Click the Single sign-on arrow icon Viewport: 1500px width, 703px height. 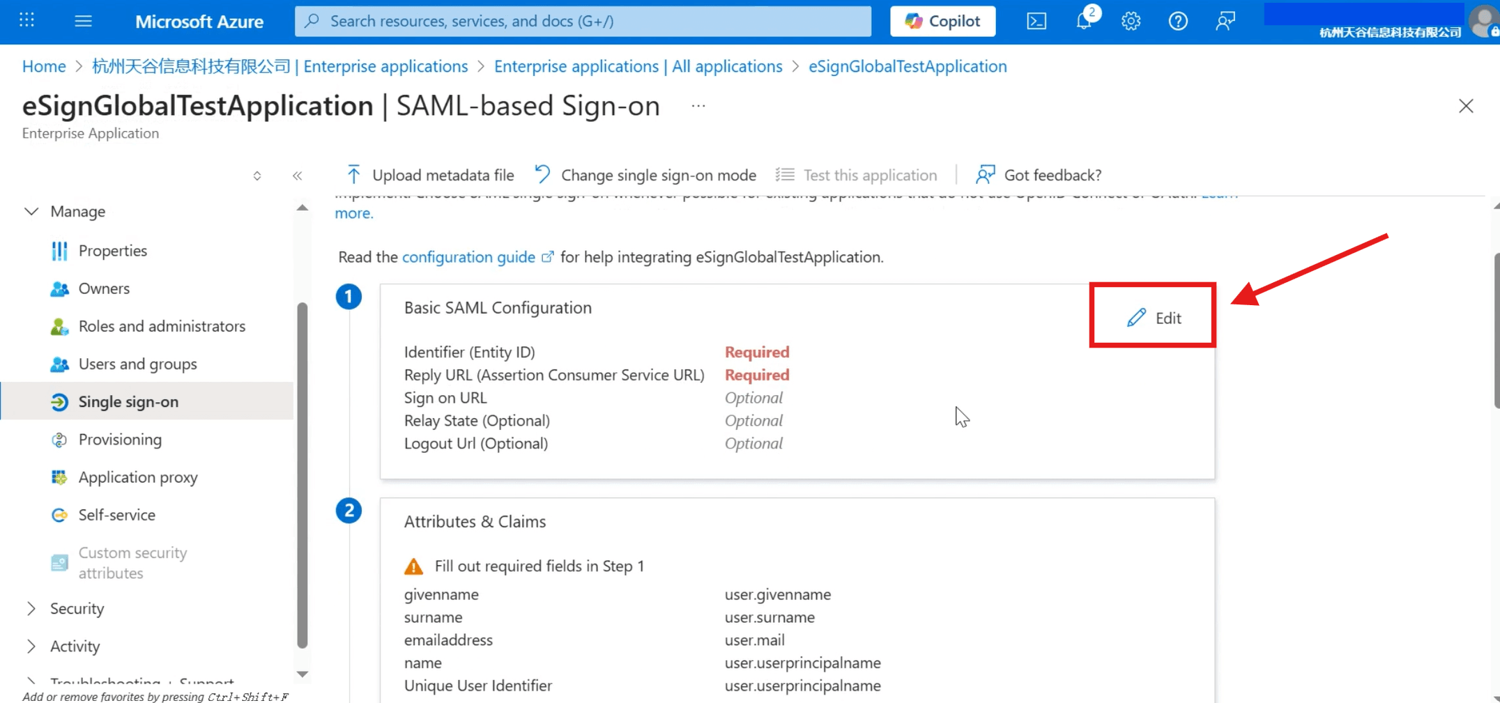pos(59,402)
